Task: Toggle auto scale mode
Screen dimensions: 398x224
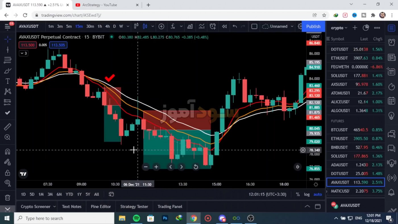Action: [318, 194]
